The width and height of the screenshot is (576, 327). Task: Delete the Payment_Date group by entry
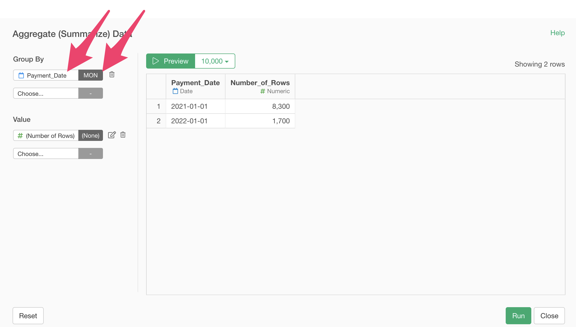pyautogui.click(x=112, y=75)
